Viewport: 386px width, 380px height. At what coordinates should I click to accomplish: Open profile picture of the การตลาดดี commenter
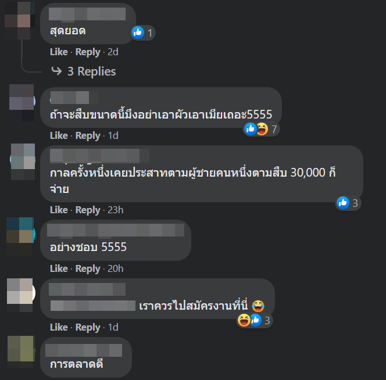point(21,352)
